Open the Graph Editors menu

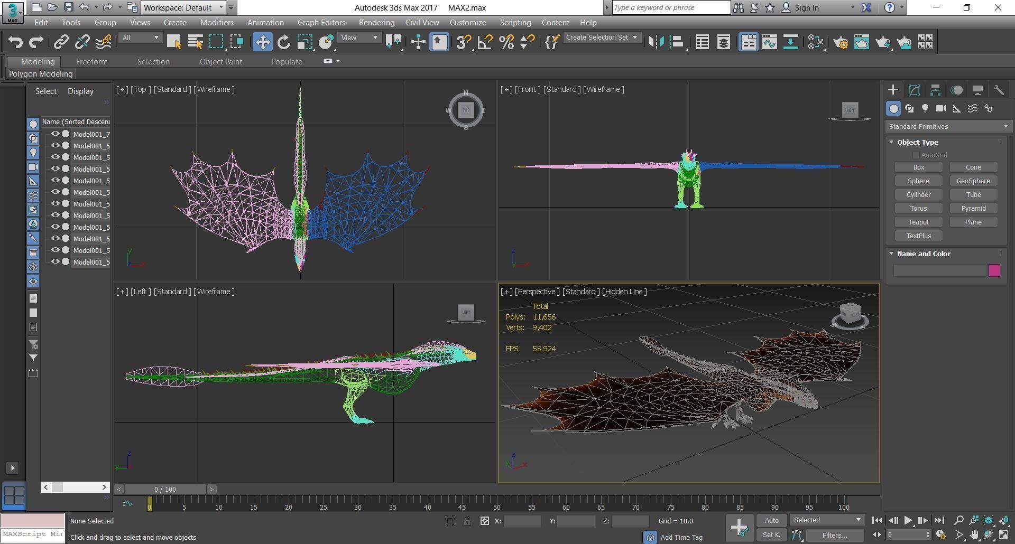(321, 23)
